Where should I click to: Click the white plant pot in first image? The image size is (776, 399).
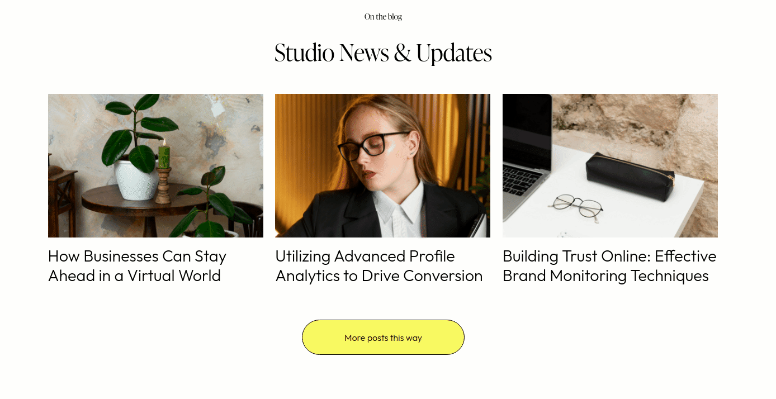pos(136,180)
